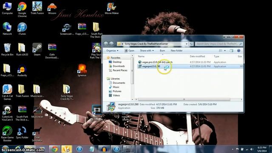Open the Trials Fusion shortcut in the top row
The height and width of the screenshot is (153, 272).
point(37,8)
